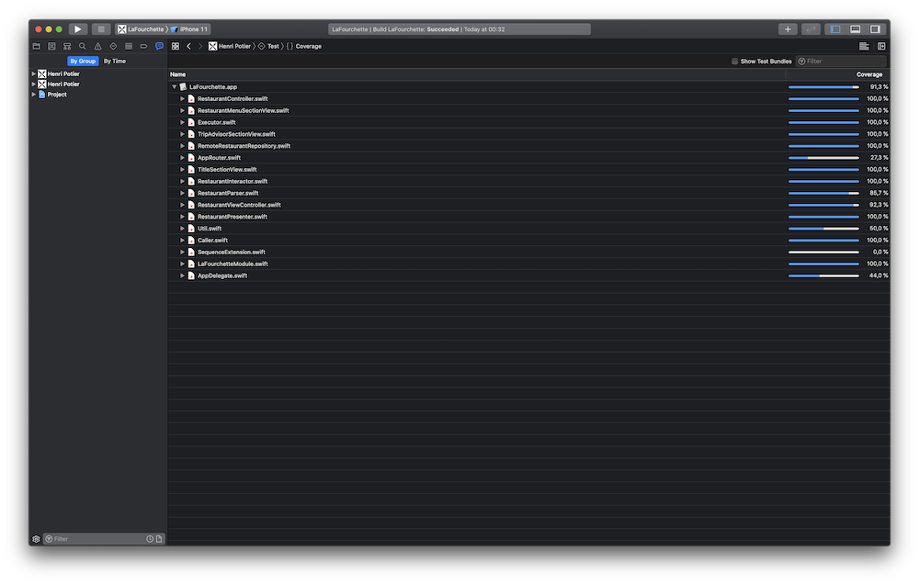Open the Issue navigator warning icon

[98, 46]
